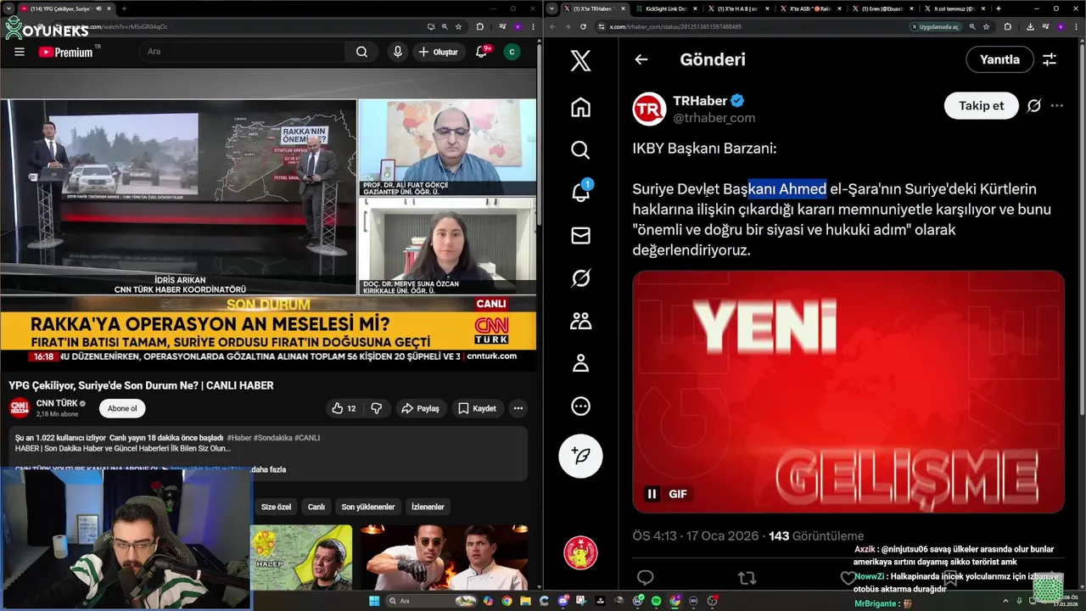
Task: Click the video title YPG Çekiliyor
Action: (141, 385)
